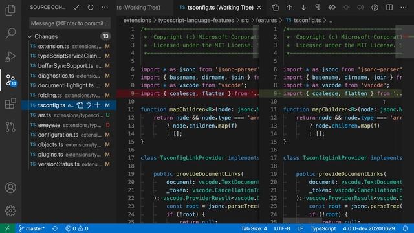Screen dimensions: 414x233
Task: Select plugins.ts in Changes list
Action: (69, 155)
